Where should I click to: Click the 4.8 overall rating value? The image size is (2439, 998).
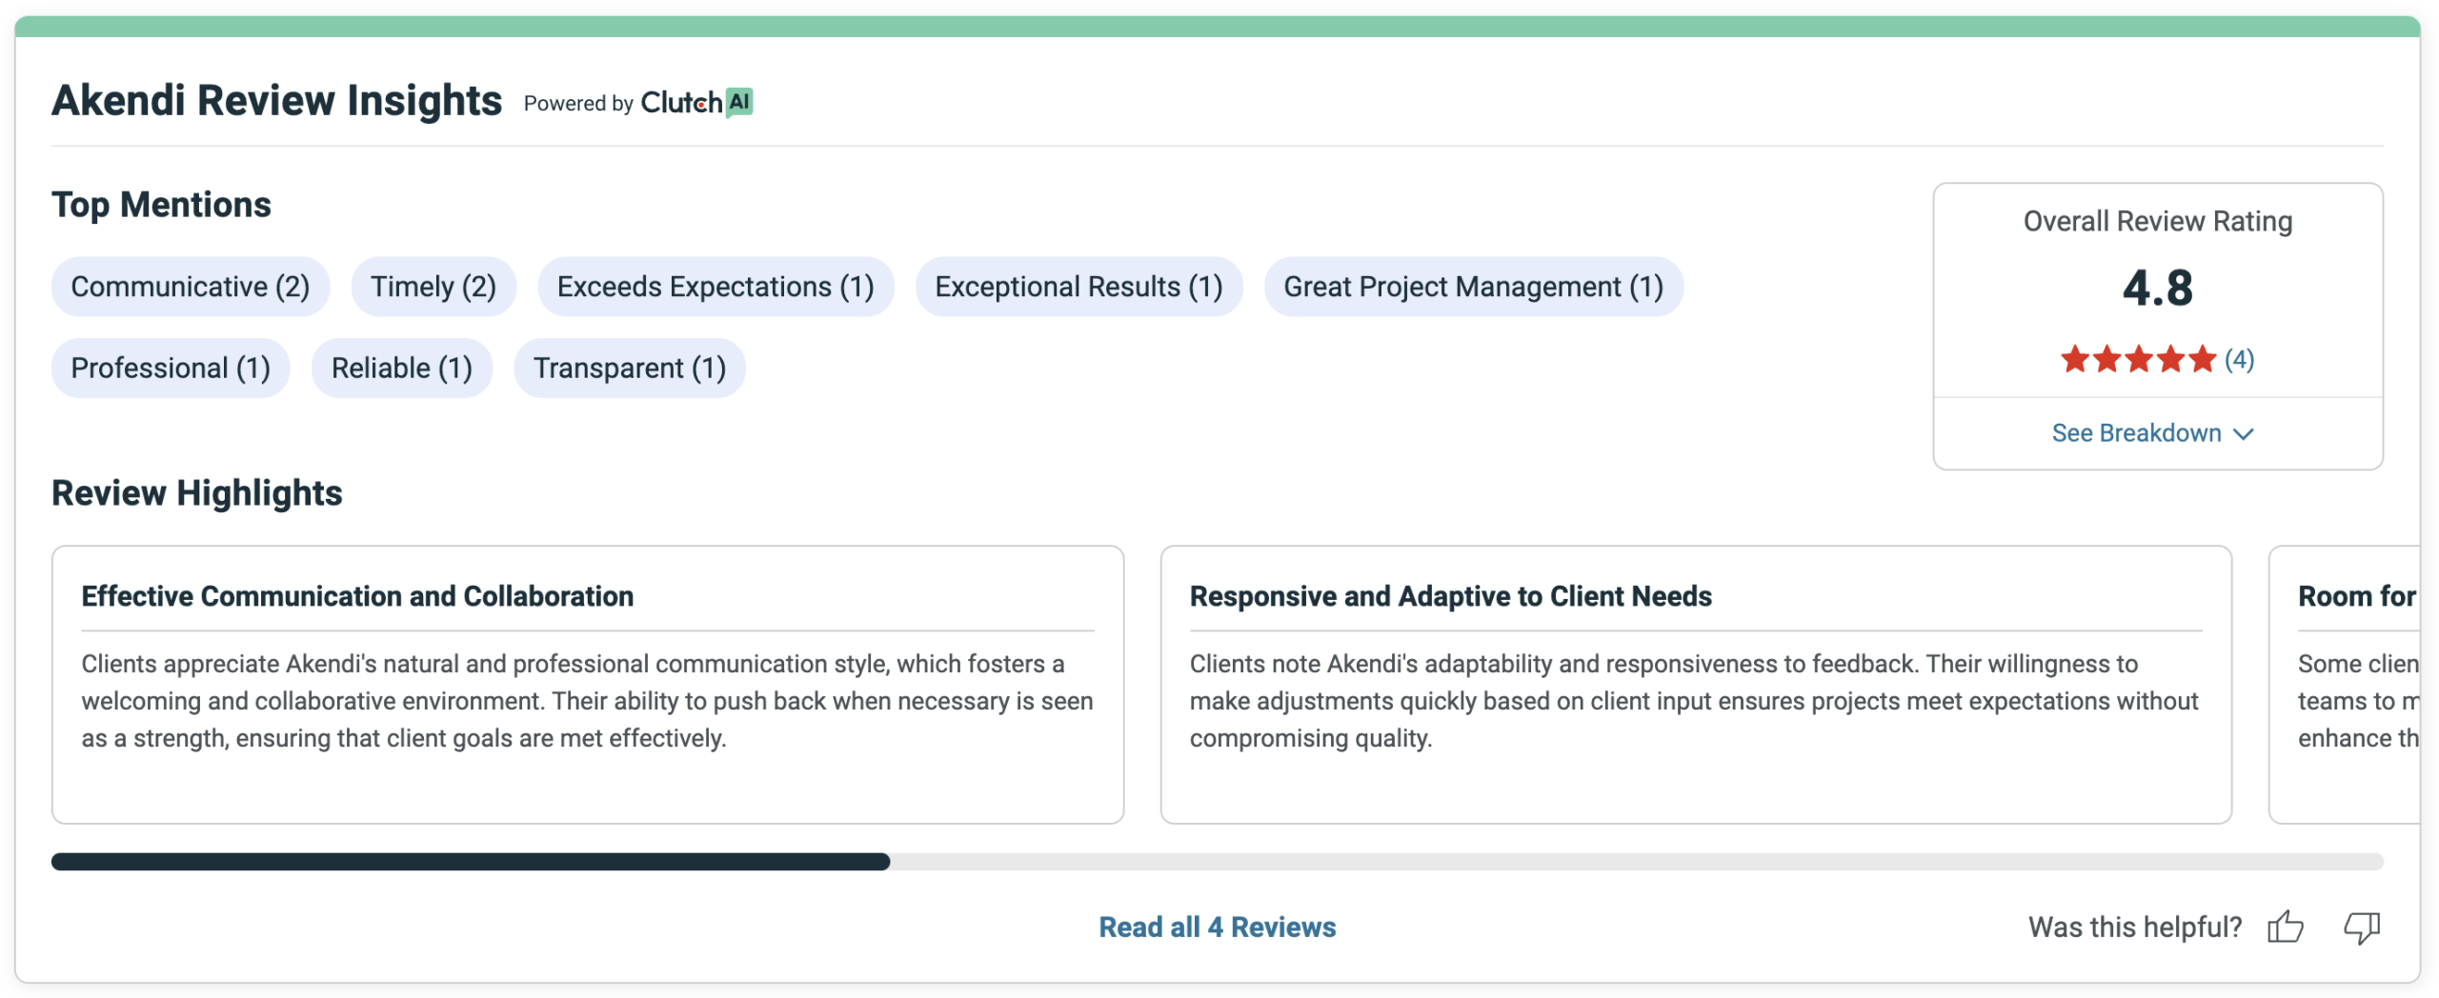tap(2157, 288)
